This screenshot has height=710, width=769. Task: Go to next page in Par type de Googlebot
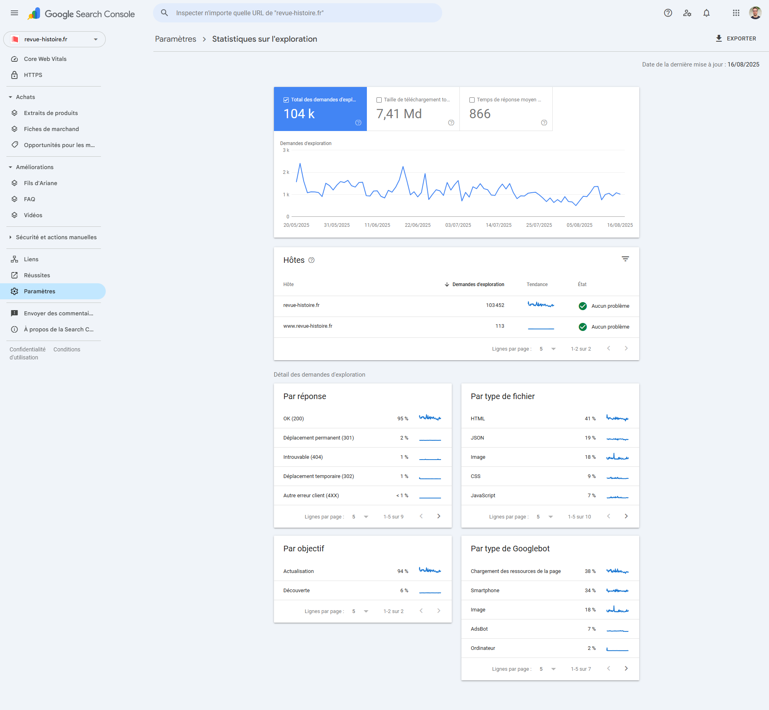point(626,669)
